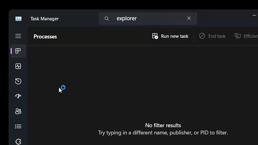Click the End task button
Screen dimensions: 258x145
[x=212, y=36]
